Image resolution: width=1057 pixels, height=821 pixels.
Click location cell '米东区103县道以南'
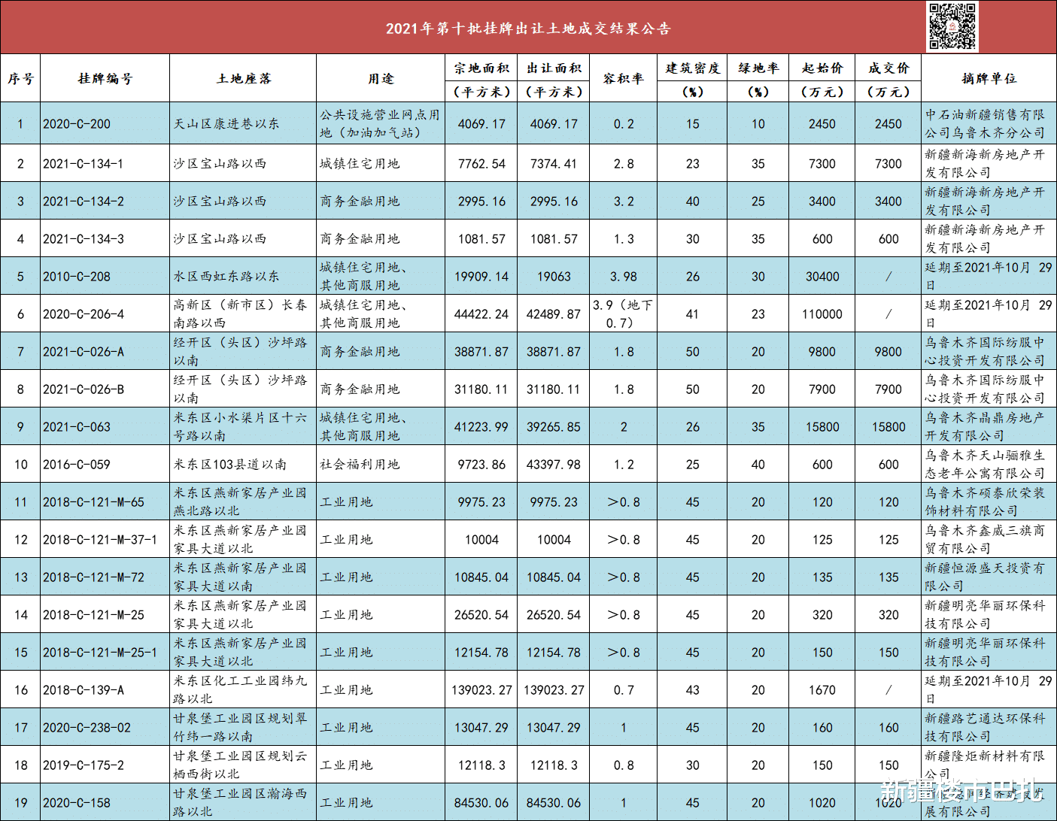[x=243, y=464]
